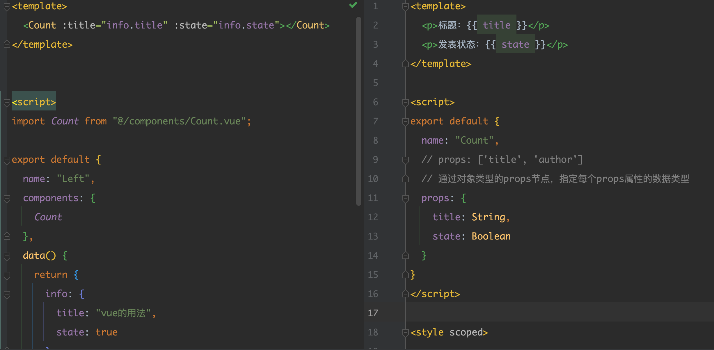Image resolution: width=714 pixels, height=350 pixels.
Task: Click "info.title" attribute value
Action: (x=134, y=25)
